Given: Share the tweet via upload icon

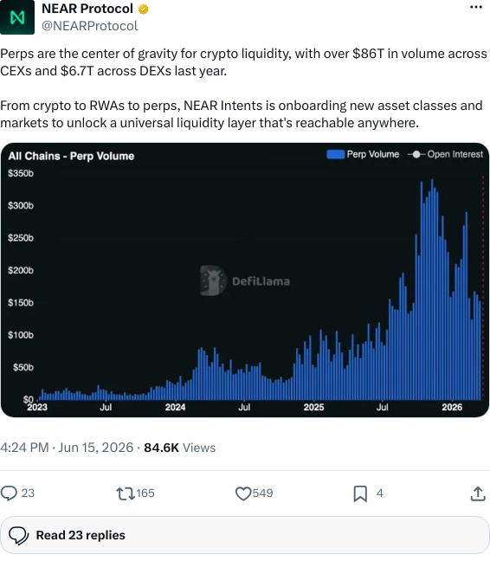Looking at the screenshot, I should (x=478, y=493).
